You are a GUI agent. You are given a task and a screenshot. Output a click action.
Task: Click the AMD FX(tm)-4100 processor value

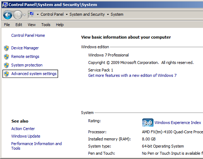173,132
